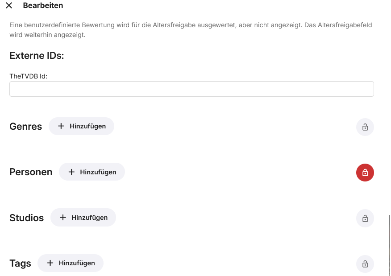The image size is (391, 276).
Task: Unlock the red Personen padlock
Action: pyautogui.click(x=365, y=173)
